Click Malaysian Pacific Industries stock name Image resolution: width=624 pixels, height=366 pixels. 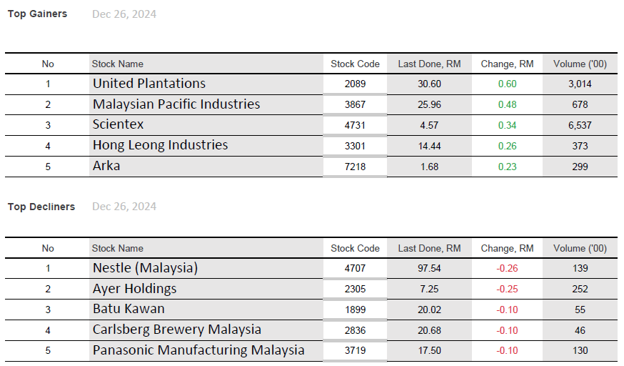tap(176, 104)
